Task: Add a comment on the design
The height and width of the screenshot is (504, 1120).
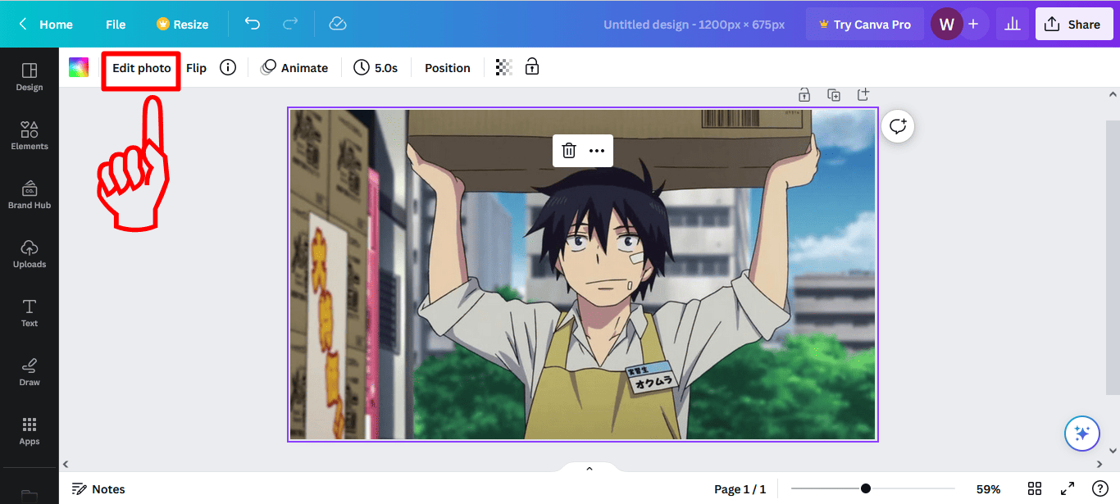Action: tap(899, 126)
